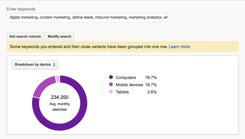Open the Breakdown by device dropdown
This screenshot has height=139, width=245.
click(35, 65)
